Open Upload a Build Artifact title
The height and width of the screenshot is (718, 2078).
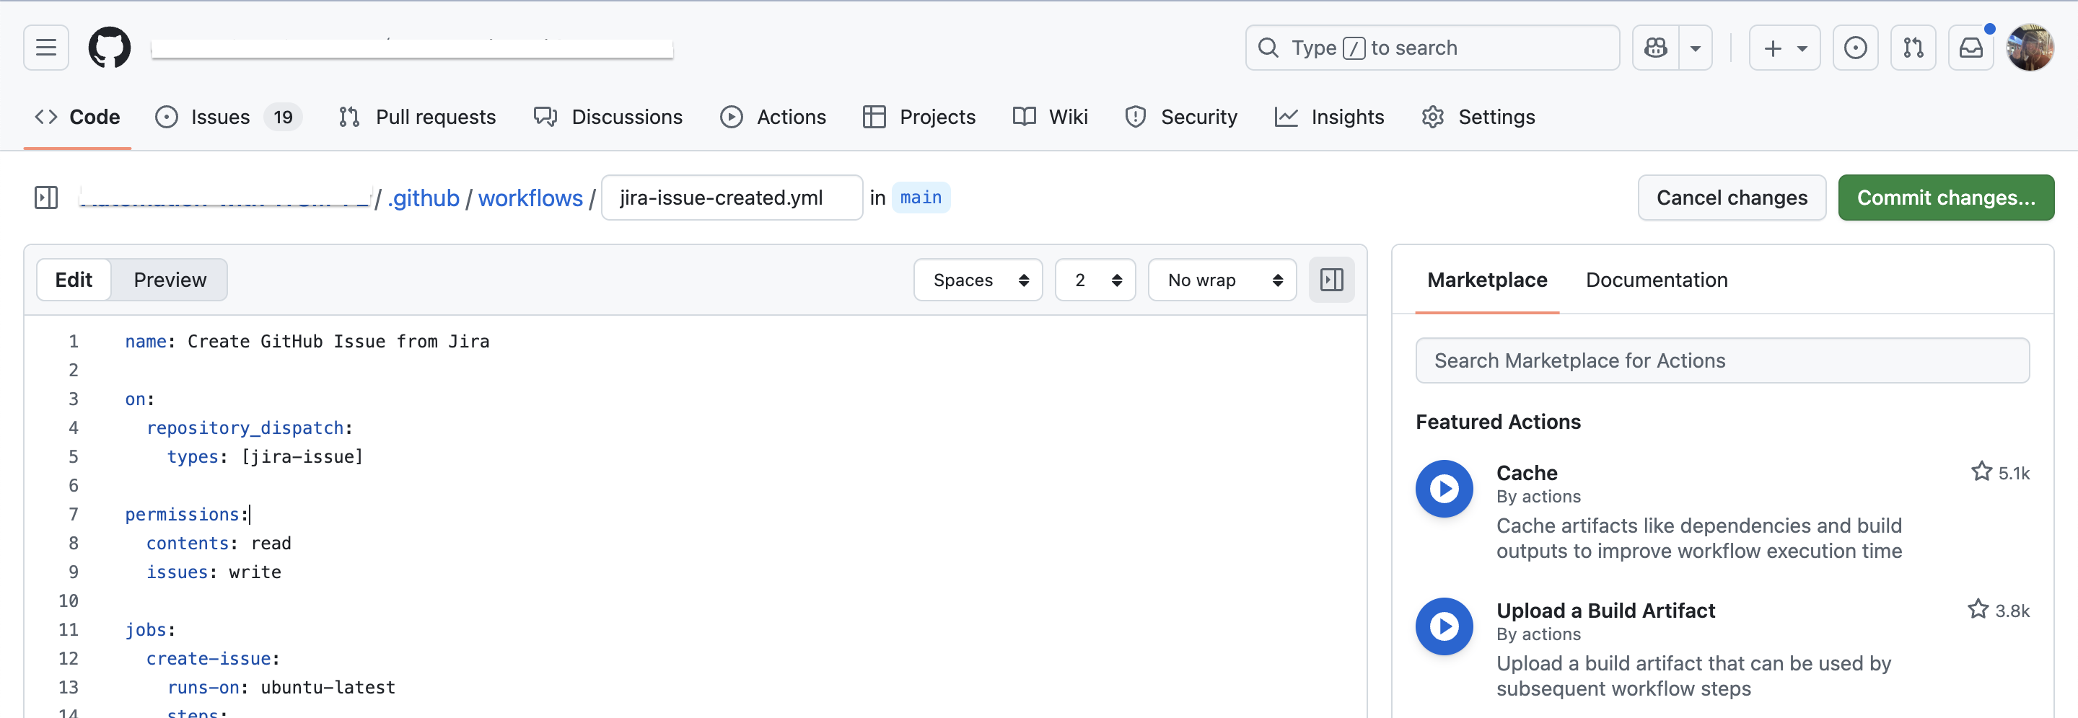coord(1605,610)
